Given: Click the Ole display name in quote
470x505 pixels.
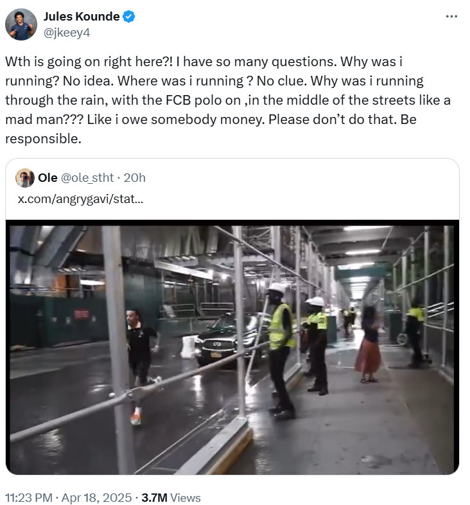Looking at the screenshot, I should click(48, 178).
